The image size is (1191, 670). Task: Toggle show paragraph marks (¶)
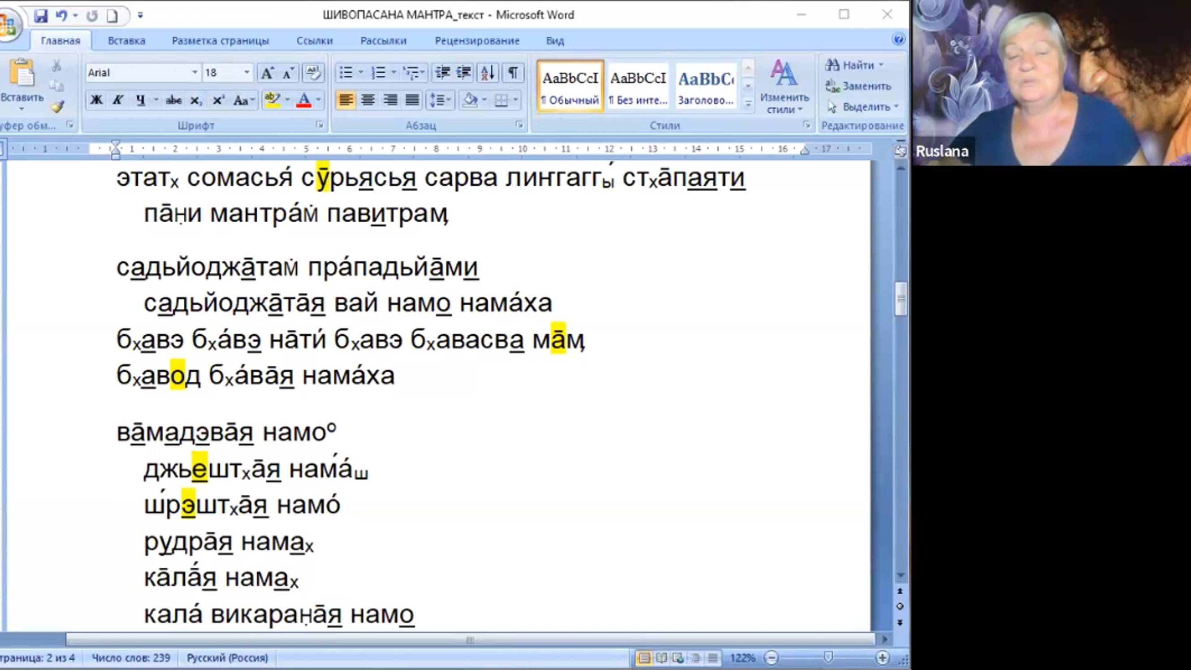click(x=513, y=73)
